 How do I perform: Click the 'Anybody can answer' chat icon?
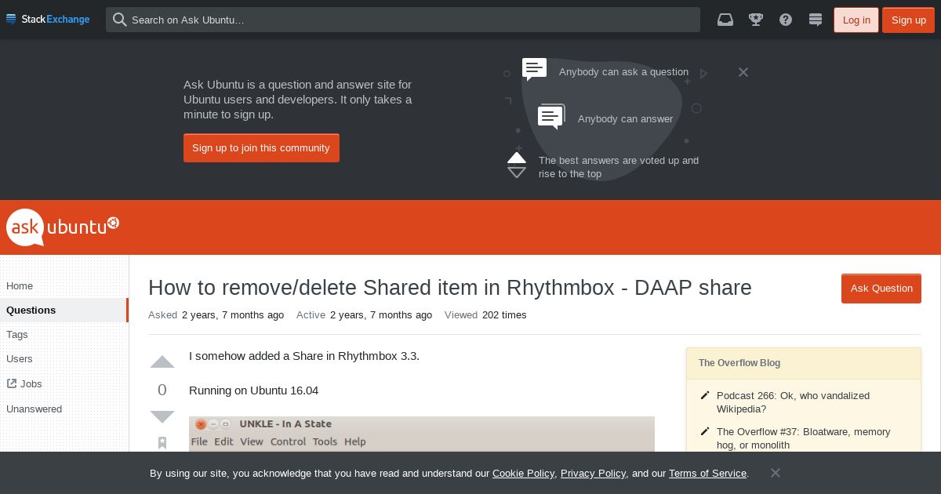point(551,117)
